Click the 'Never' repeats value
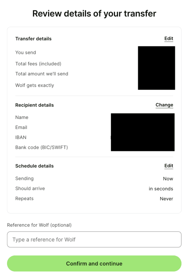This screenshot has width=188, height=275. tap(166, 199)
